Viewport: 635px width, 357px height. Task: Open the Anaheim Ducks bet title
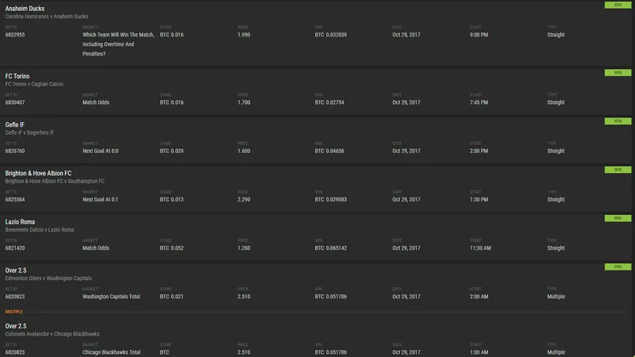tap(25, 9)
